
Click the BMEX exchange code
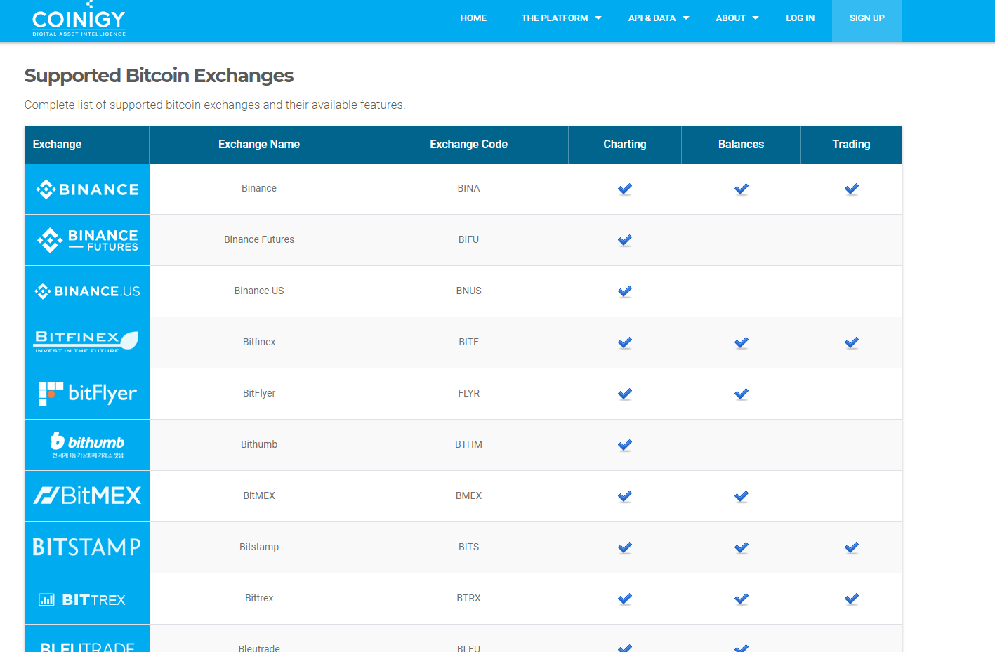click(469, 496)
